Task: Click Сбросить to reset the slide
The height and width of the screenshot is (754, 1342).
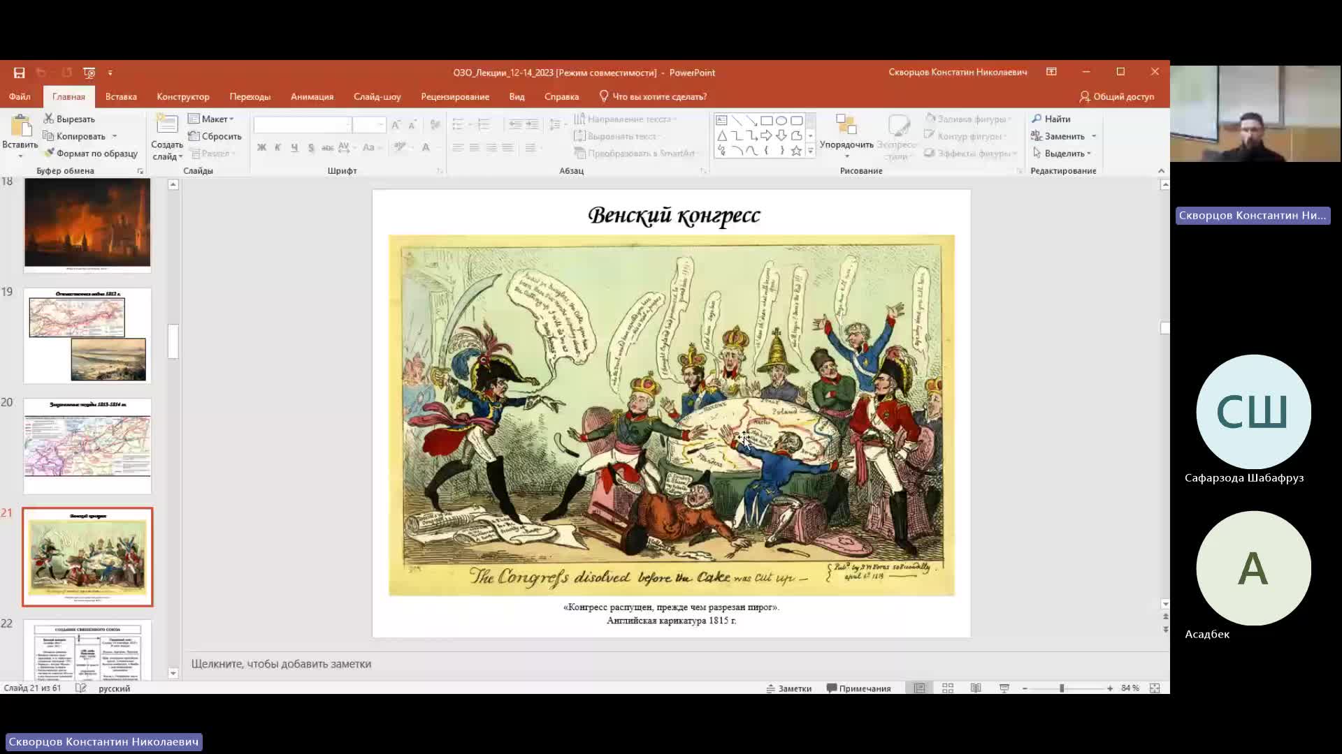Action: pyautogui.click(x=215, y=136)
